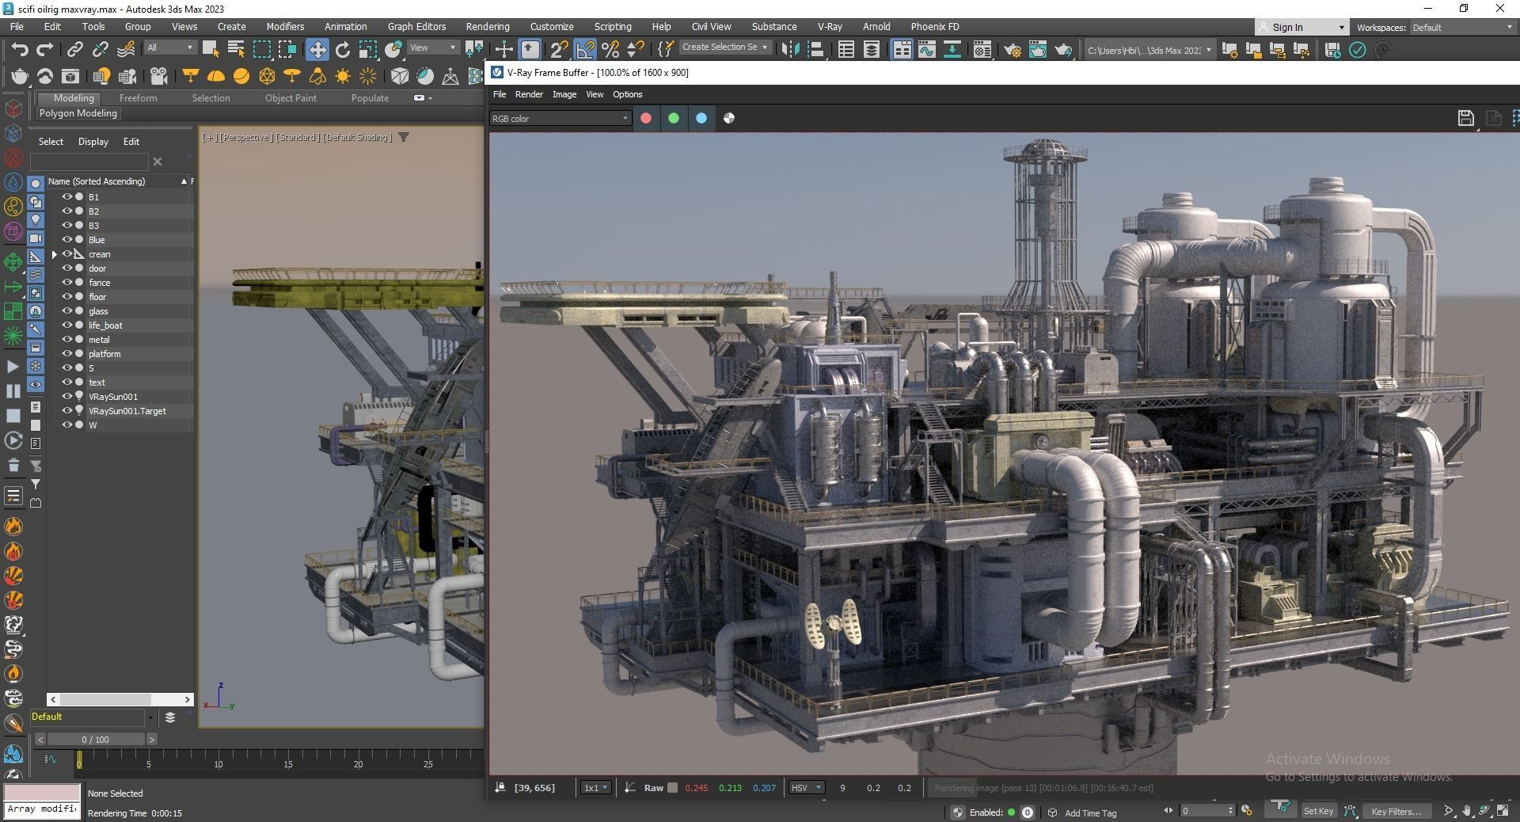Click the Polygon Modeling panel button
1520x822 pixels.
78,113
